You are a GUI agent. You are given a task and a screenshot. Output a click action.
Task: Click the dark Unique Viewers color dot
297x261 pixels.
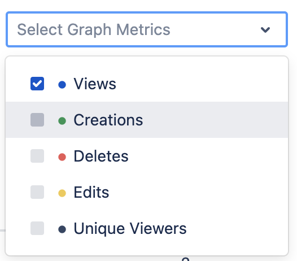coord(62,229)
